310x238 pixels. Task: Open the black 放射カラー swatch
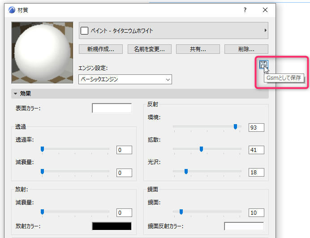pyautogui.click(x=112, y=226)
